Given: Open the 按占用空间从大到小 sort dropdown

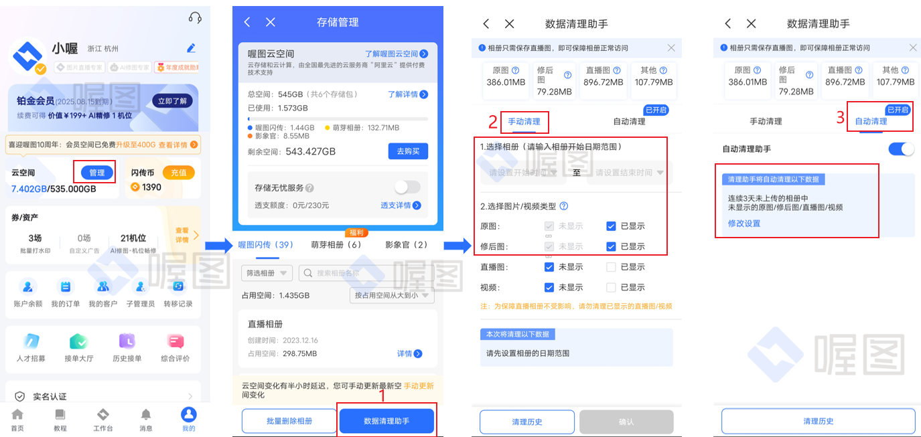Looking at the screenshot, I should pos(392,295).
